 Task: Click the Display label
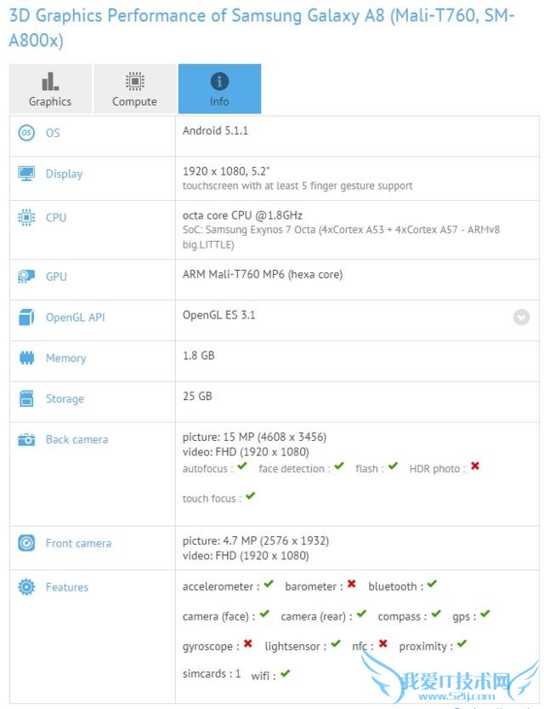point(64,174)
